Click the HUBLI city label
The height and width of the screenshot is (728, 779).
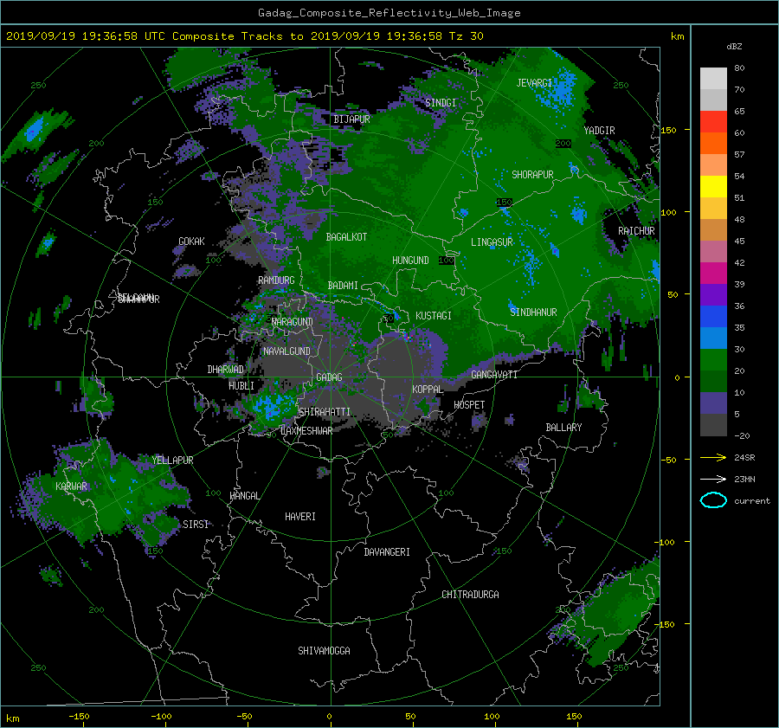241,386
